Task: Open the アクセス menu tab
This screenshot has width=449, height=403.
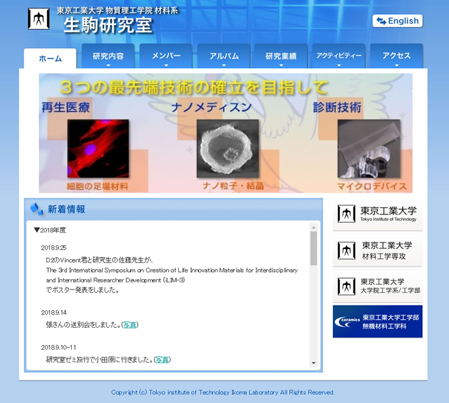Action: tap(396, 56)
